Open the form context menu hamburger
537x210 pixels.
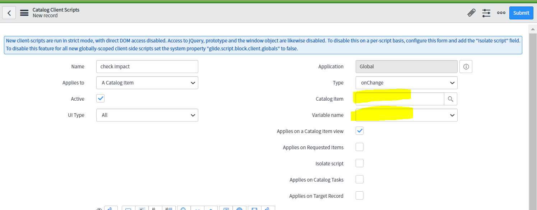[x=24, y=13]
